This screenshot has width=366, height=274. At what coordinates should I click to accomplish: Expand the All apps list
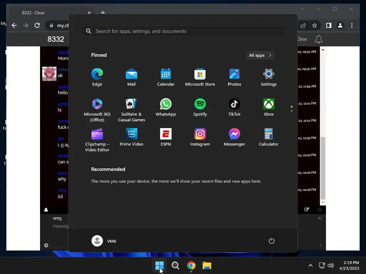tap(260, 55)
